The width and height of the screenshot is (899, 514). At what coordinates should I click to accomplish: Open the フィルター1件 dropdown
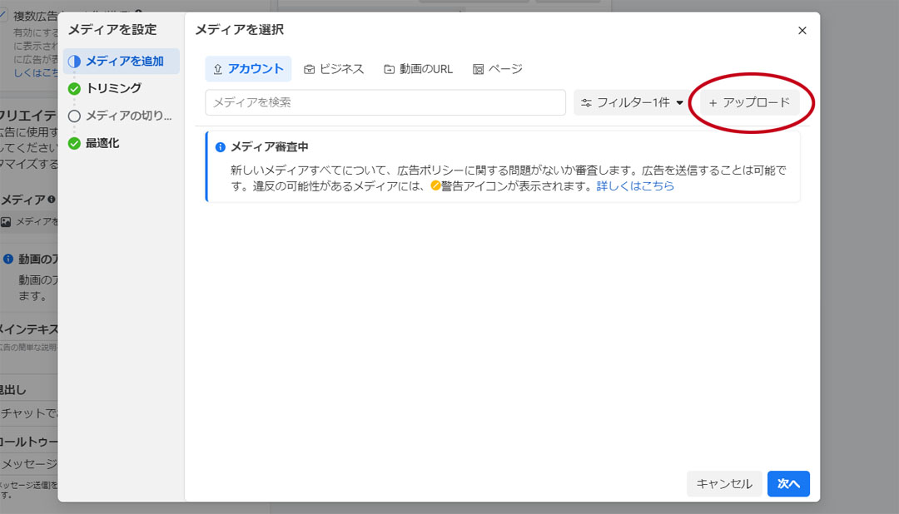point(631,101)
